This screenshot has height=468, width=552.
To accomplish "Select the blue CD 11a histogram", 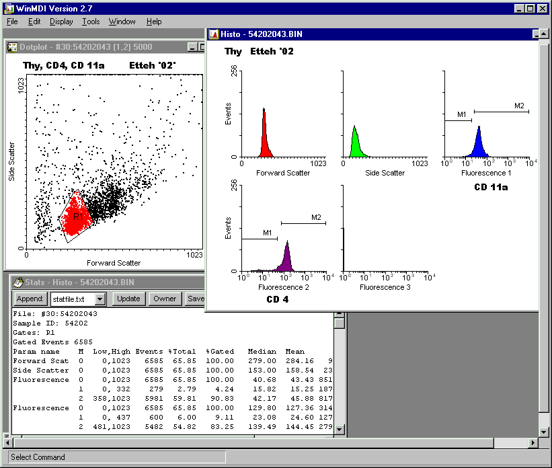I will 479,143.
